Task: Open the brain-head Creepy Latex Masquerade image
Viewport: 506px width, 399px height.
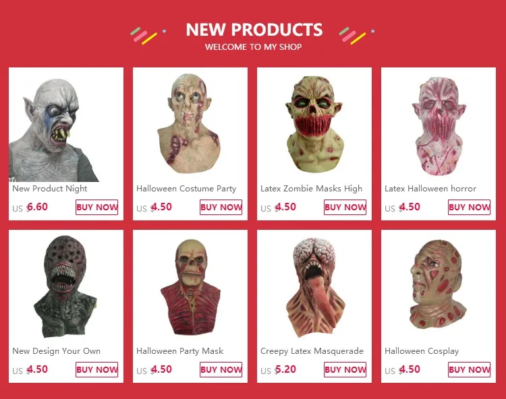Action: tap(314, 287)
